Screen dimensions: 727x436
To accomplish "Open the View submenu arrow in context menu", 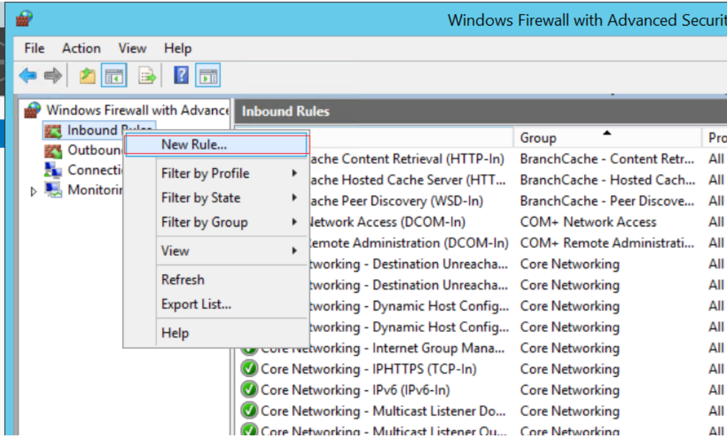I will [x=294, y=251].
